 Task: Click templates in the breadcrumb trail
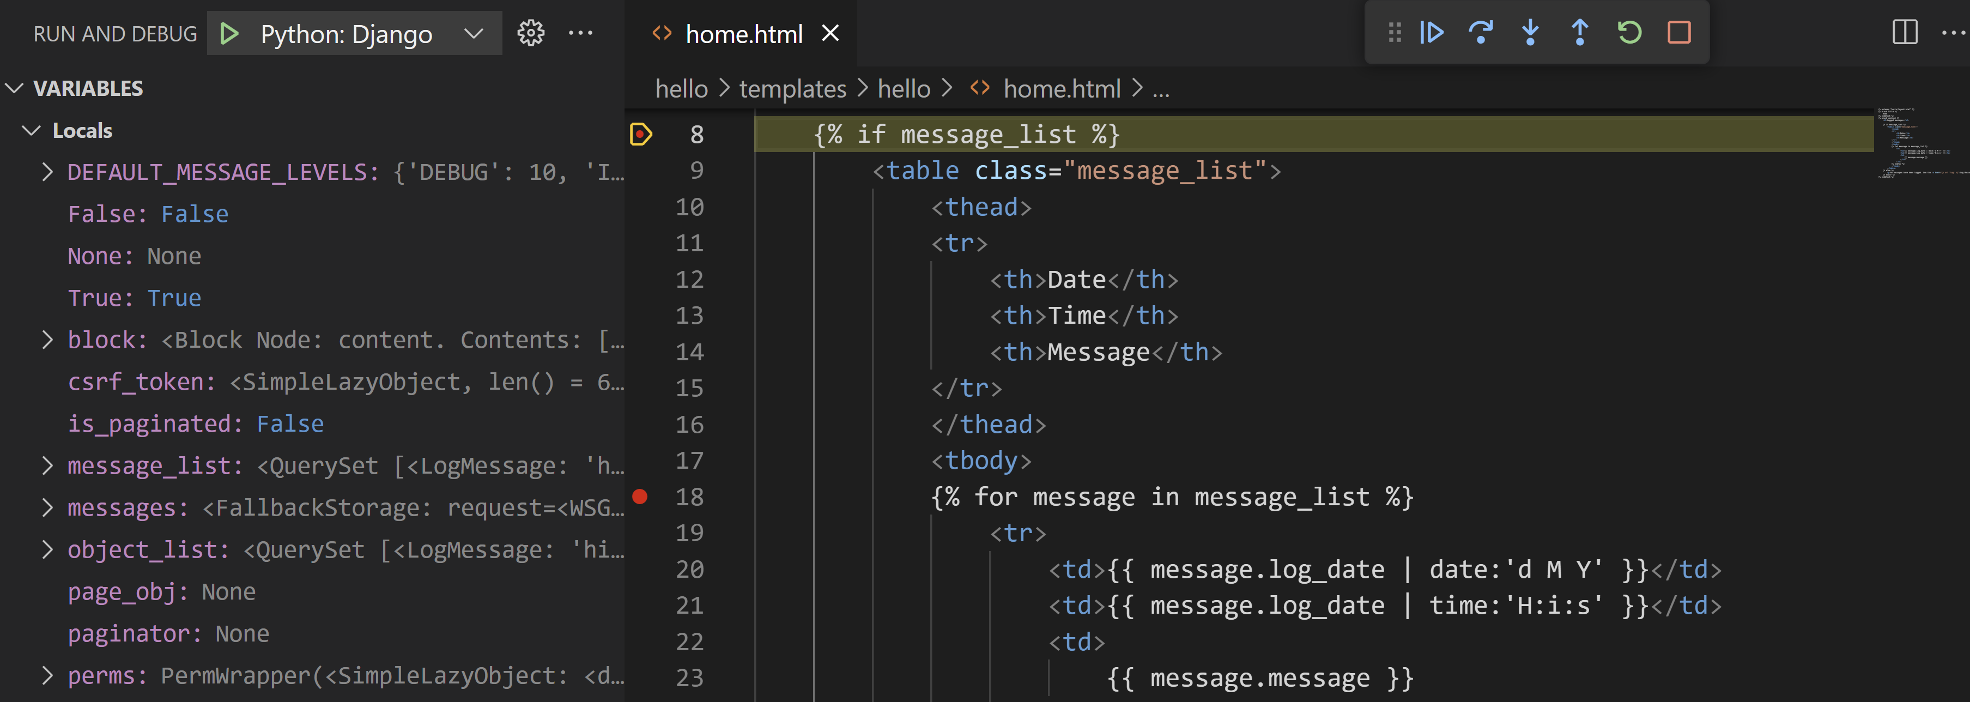point(791,89)
